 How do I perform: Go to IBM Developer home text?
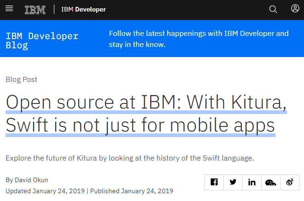pos(83,10)
